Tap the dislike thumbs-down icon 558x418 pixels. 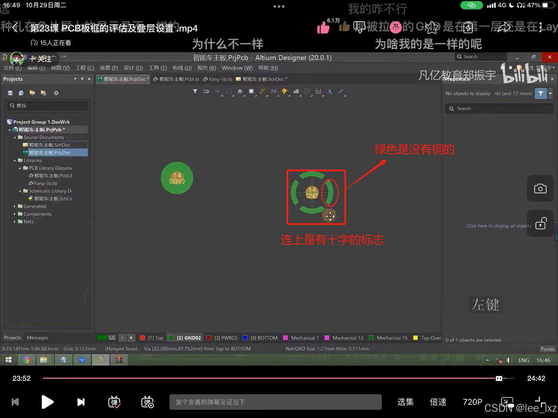[x=359, y=28]
